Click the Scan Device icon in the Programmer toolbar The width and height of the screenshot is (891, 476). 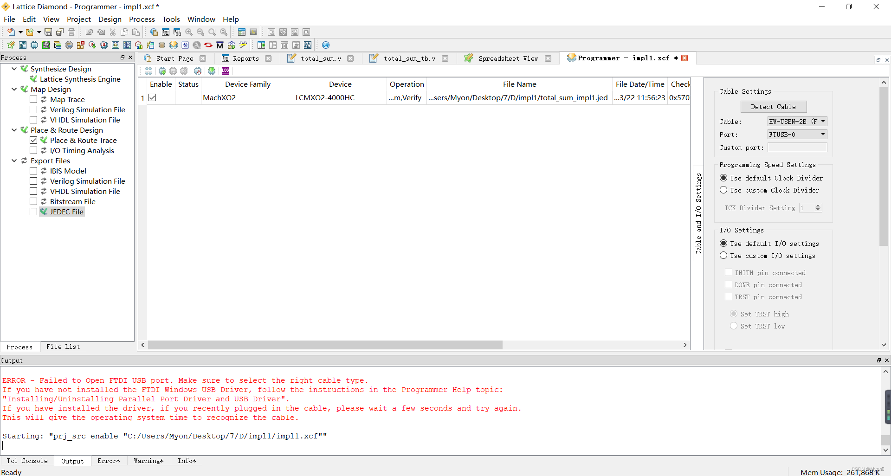coord(148,71)
